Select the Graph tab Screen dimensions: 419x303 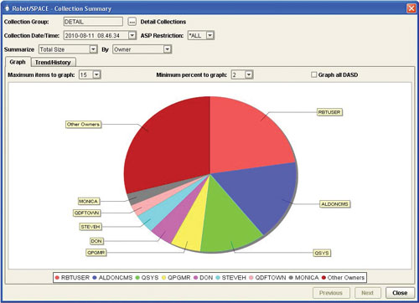tap(18, 62)
